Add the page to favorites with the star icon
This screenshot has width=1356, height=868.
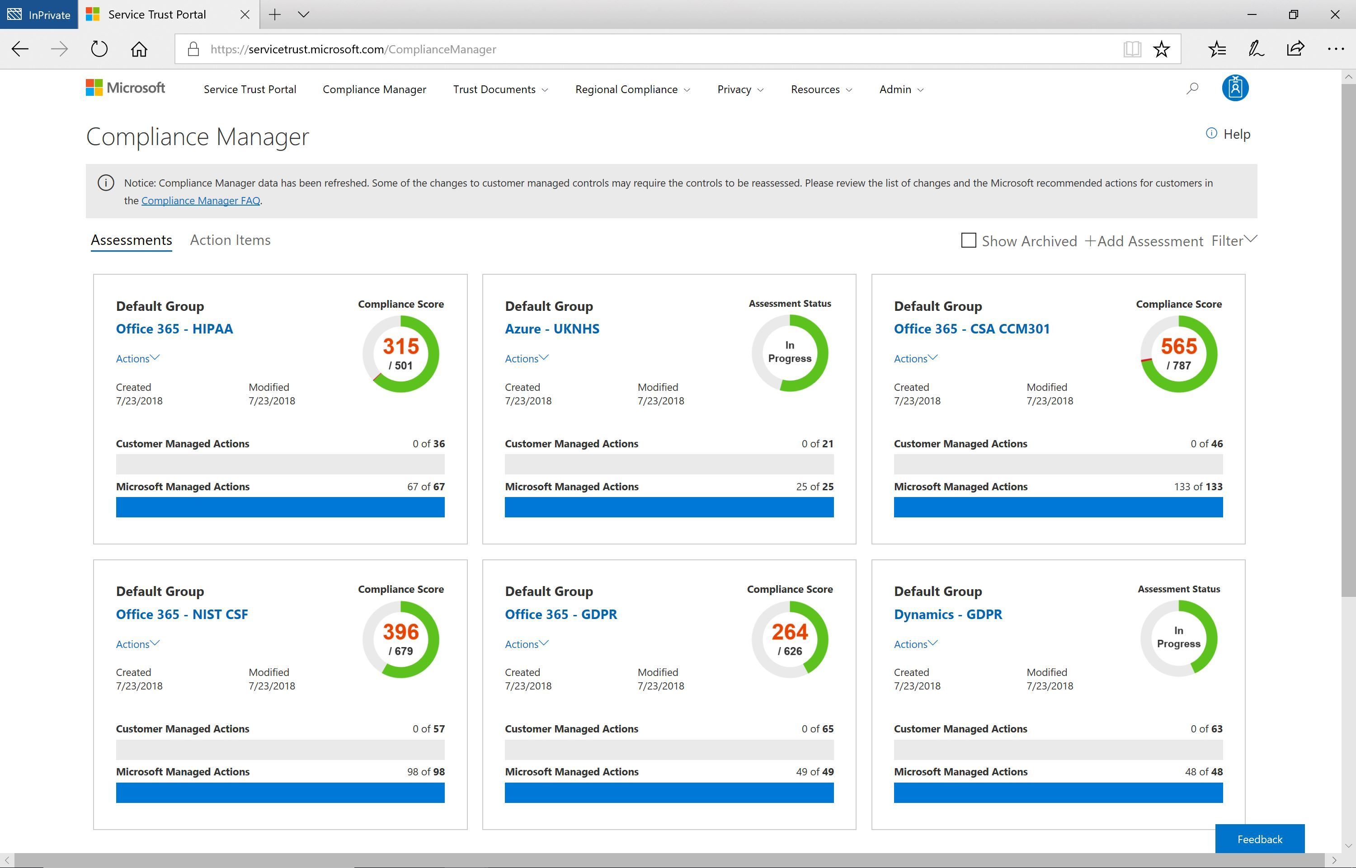(1161, 49)
